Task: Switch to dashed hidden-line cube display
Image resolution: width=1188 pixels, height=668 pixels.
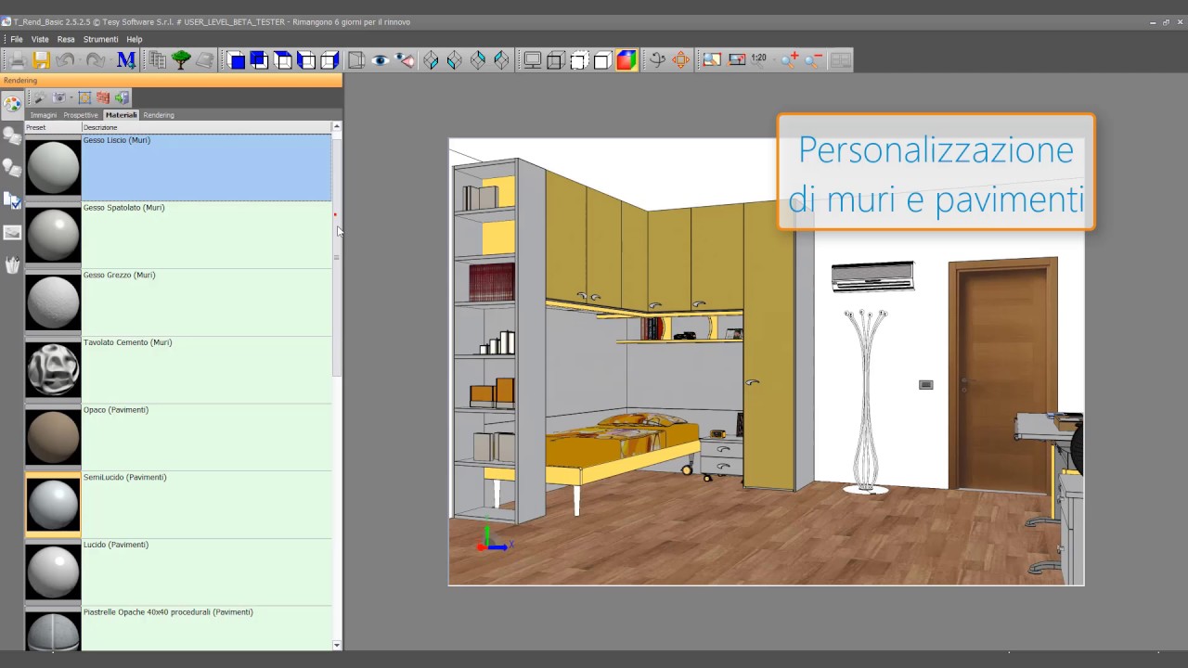Action: pyautogui.click(x=578, y=60)
